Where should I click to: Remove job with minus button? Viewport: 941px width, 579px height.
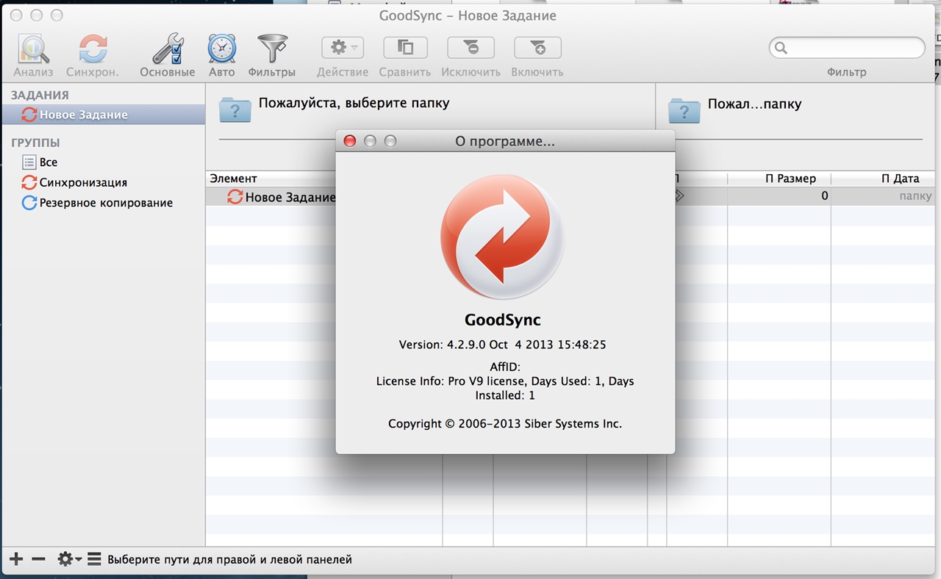(39, 559)
